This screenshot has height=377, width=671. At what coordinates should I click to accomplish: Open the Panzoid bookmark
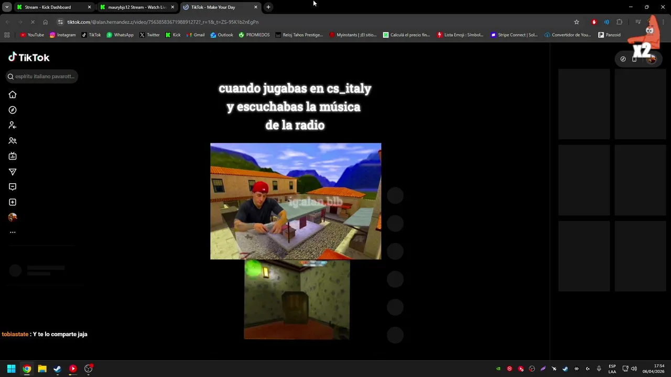coord(610,35)
